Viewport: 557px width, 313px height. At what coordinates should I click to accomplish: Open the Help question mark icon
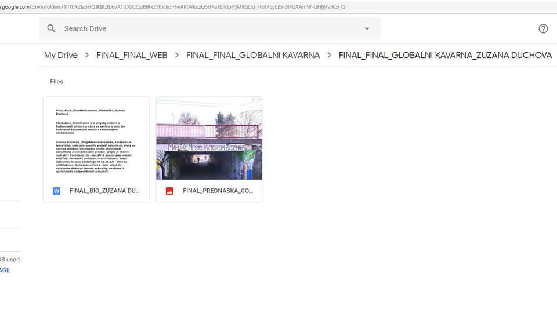pyautogui.click(x=543, y=28)
